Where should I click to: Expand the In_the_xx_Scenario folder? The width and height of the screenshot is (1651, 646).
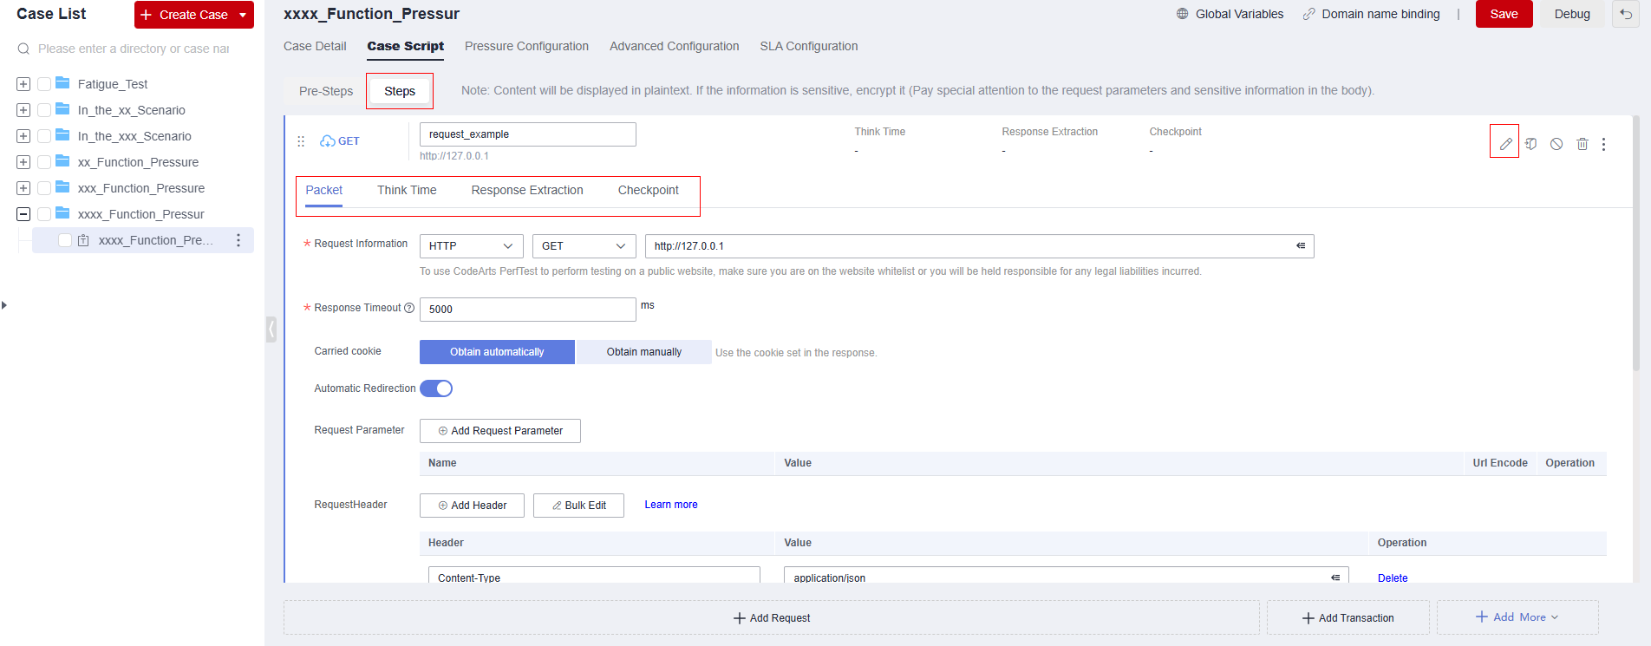point(23,110)
